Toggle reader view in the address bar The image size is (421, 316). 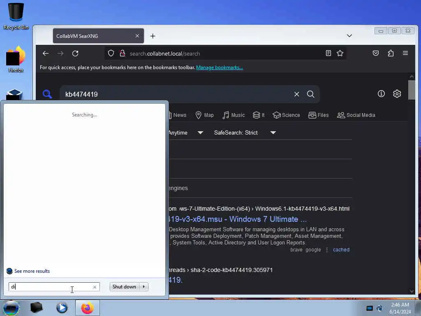pyautogui.click(x=328, y=53)
